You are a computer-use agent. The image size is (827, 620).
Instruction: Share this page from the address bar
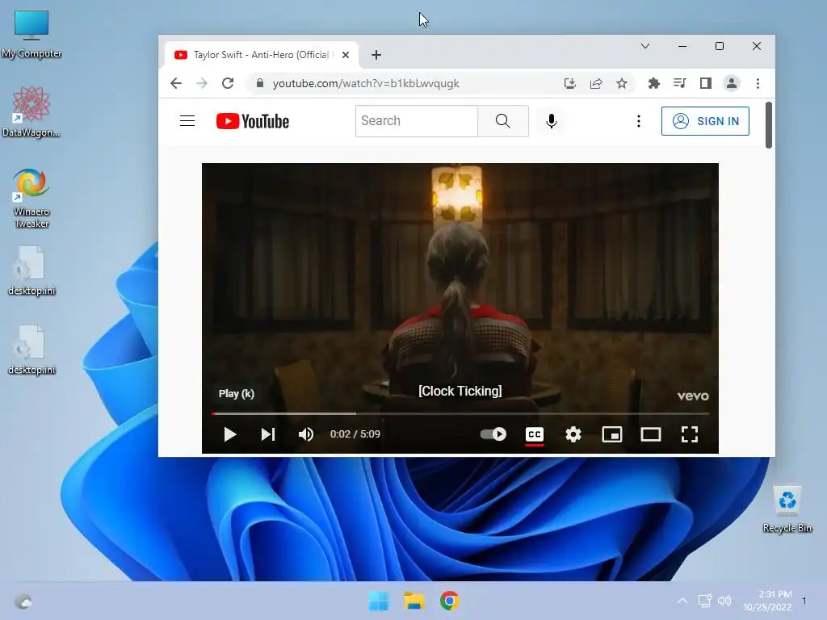596,83
